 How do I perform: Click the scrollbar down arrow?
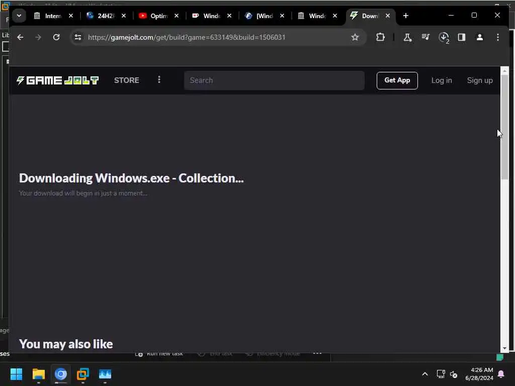pos(504,348)
